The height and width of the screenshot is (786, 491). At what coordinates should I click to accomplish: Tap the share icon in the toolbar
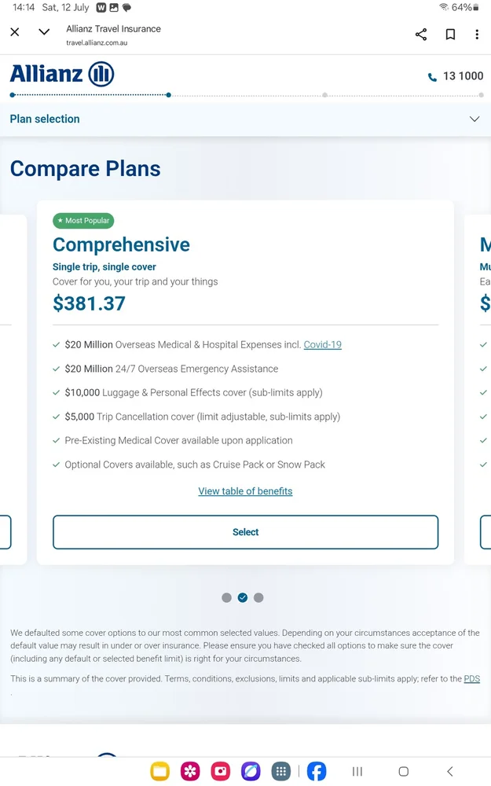(x=421, y=34)
